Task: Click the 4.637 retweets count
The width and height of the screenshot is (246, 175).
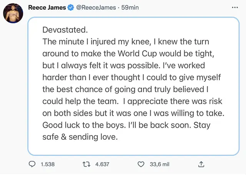Action: pyautogui.click(x=102, y=164)
